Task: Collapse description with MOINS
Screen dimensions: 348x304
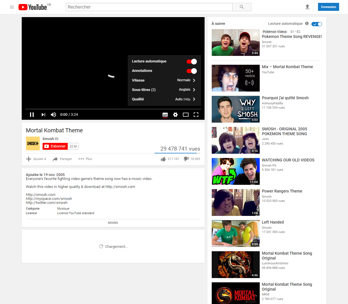Action: point(113,223)
